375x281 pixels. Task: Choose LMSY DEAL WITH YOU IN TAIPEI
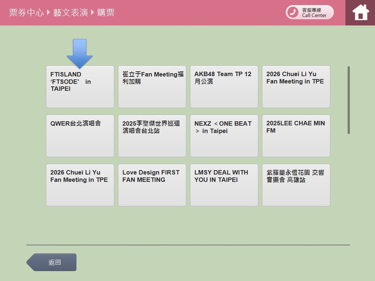point(224,185)
